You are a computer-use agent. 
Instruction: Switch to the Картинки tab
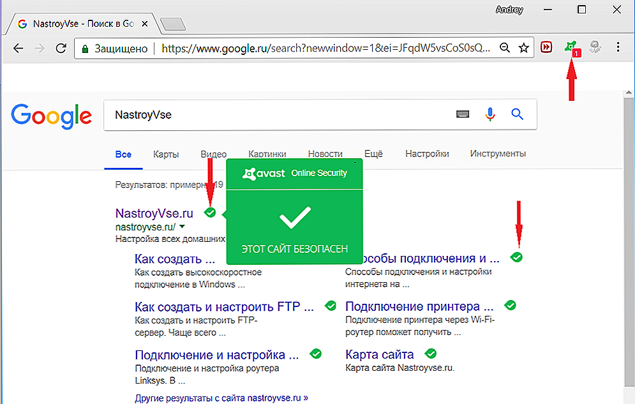point(267,154)
